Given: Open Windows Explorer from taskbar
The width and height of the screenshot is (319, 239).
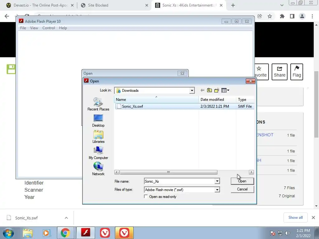Looking at the screenshot, I should [x=27, y=233].
